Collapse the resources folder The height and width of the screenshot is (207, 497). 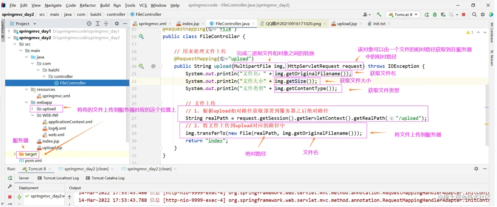click(27, 90)
